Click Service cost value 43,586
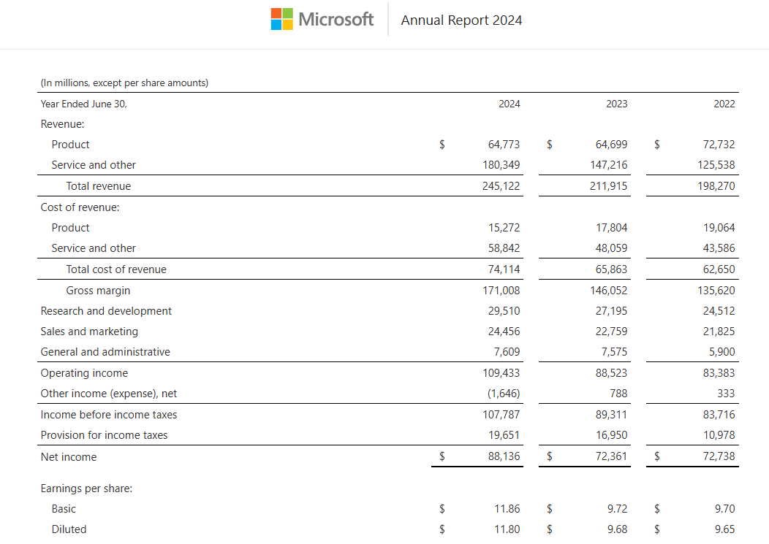The width and height of the screenshot is (769, 544). (x=719, y=248)
